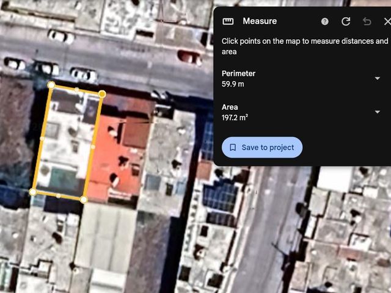This screenshot has width=391, height=293.
Task: Restart measurement with the circular arrow icon
Action: point(346,21)
